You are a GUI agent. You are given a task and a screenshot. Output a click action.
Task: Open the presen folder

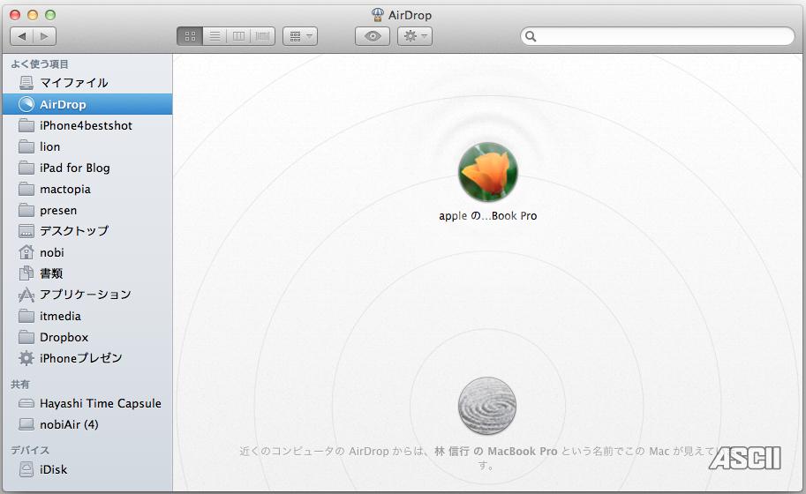pos(87,210)
